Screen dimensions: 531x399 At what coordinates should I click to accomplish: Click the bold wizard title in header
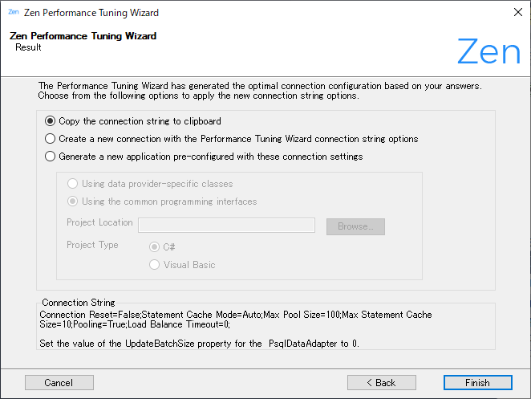coord(83,36)
